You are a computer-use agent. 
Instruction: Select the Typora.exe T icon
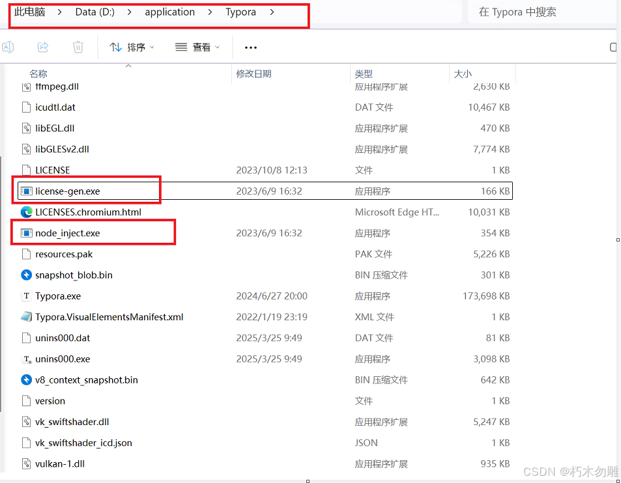click(x=26, y=296)
